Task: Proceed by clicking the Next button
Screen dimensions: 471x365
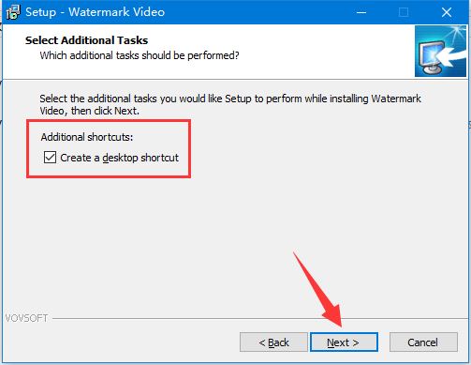Action: pos(344,342)
